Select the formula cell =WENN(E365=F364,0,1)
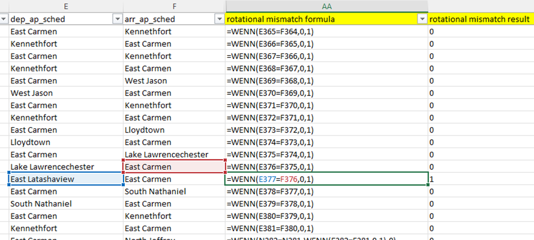534x240 pixels. [x=326, y=32]
